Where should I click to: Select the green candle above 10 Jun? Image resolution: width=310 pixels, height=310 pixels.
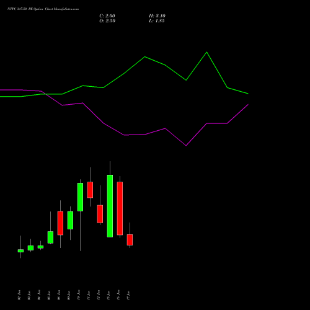pyautogui.click(x=80, y=197)
